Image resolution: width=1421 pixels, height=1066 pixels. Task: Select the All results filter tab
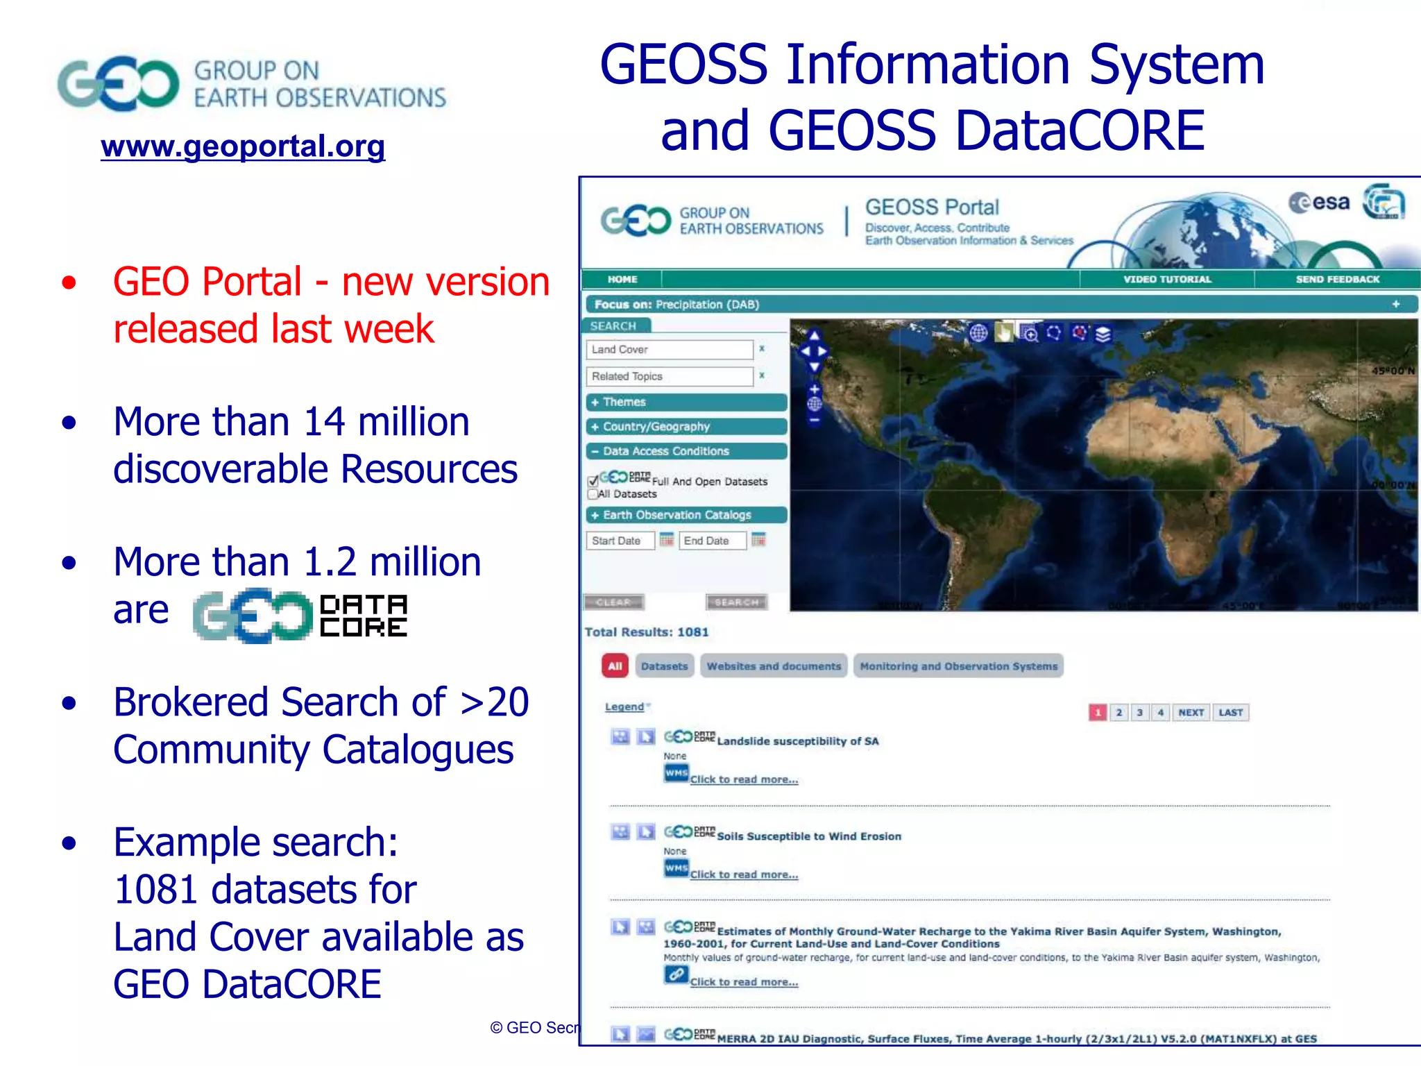pyautogui.click(x=615, y=666)
